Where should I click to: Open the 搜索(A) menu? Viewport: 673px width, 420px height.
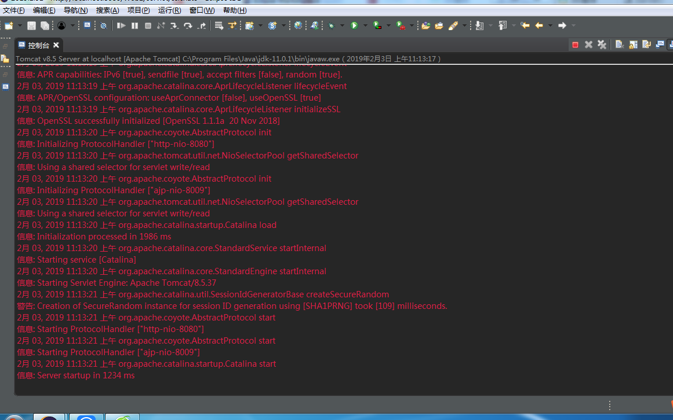[x=108, y=10]
